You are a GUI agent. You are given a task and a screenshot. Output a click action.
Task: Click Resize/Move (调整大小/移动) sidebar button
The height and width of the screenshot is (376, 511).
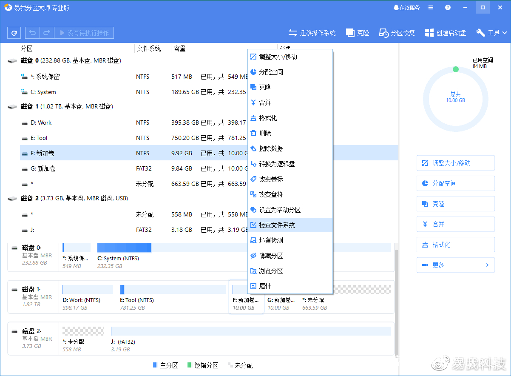click(x=455, y=163)
